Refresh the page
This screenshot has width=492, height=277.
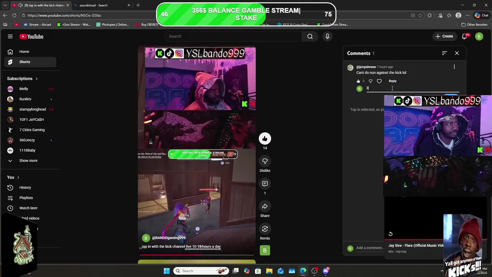[x=14, y=15]
